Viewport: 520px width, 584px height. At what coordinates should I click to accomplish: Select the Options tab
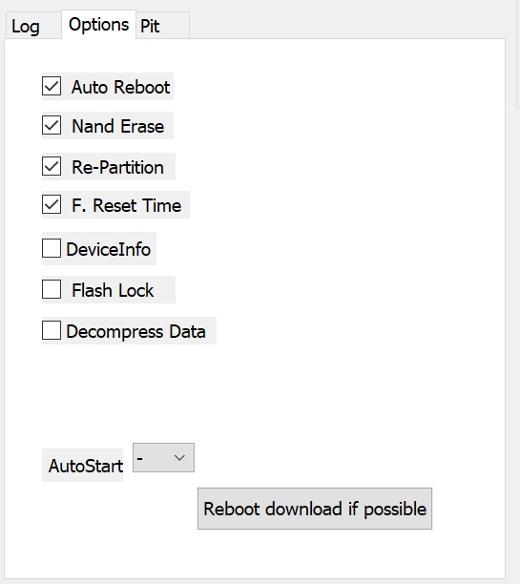[x=98, y=25]
